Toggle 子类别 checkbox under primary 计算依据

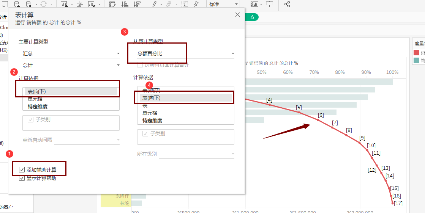(x=30, y=120)
